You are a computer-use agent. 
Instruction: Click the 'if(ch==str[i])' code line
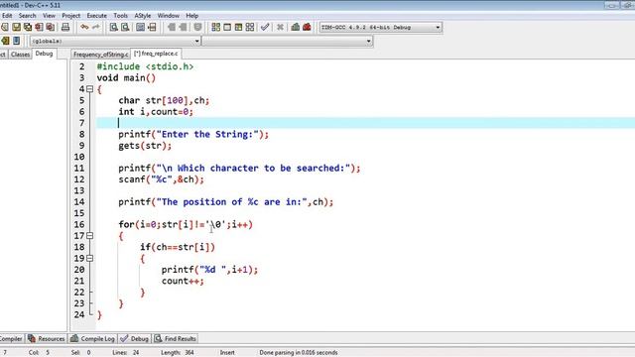[x=178, y=247]
